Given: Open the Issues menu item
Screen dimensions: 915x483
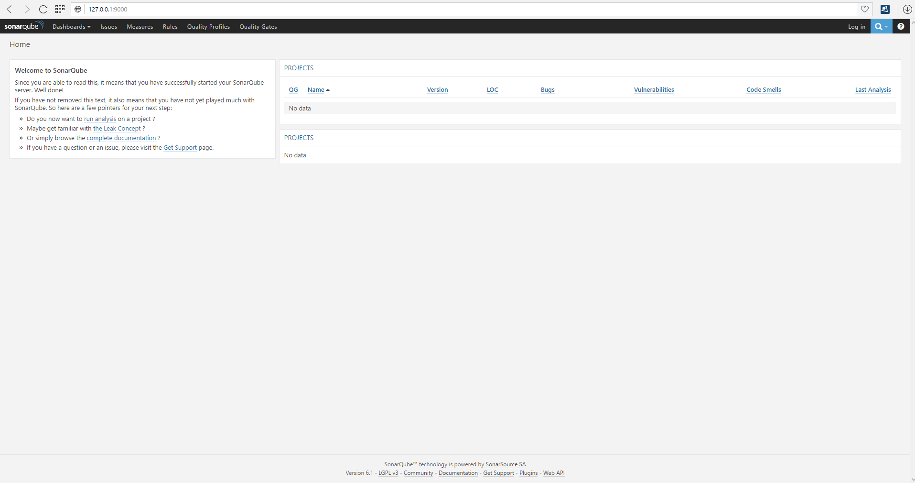Looking at the screenshot, I should pos(108,27).
